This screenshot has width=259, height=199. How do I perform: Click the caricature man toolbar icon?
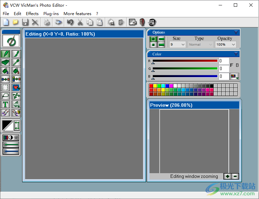point(152,22)
